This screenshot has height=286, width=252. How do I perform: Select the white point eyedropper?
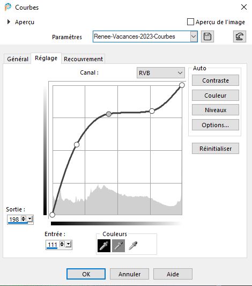click(133, 246)
